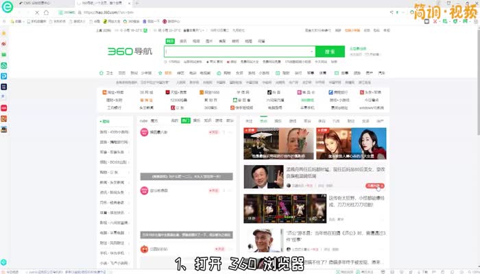Open the 游戏中心 bookmark
480x274 pixels.
click(171, 21)
